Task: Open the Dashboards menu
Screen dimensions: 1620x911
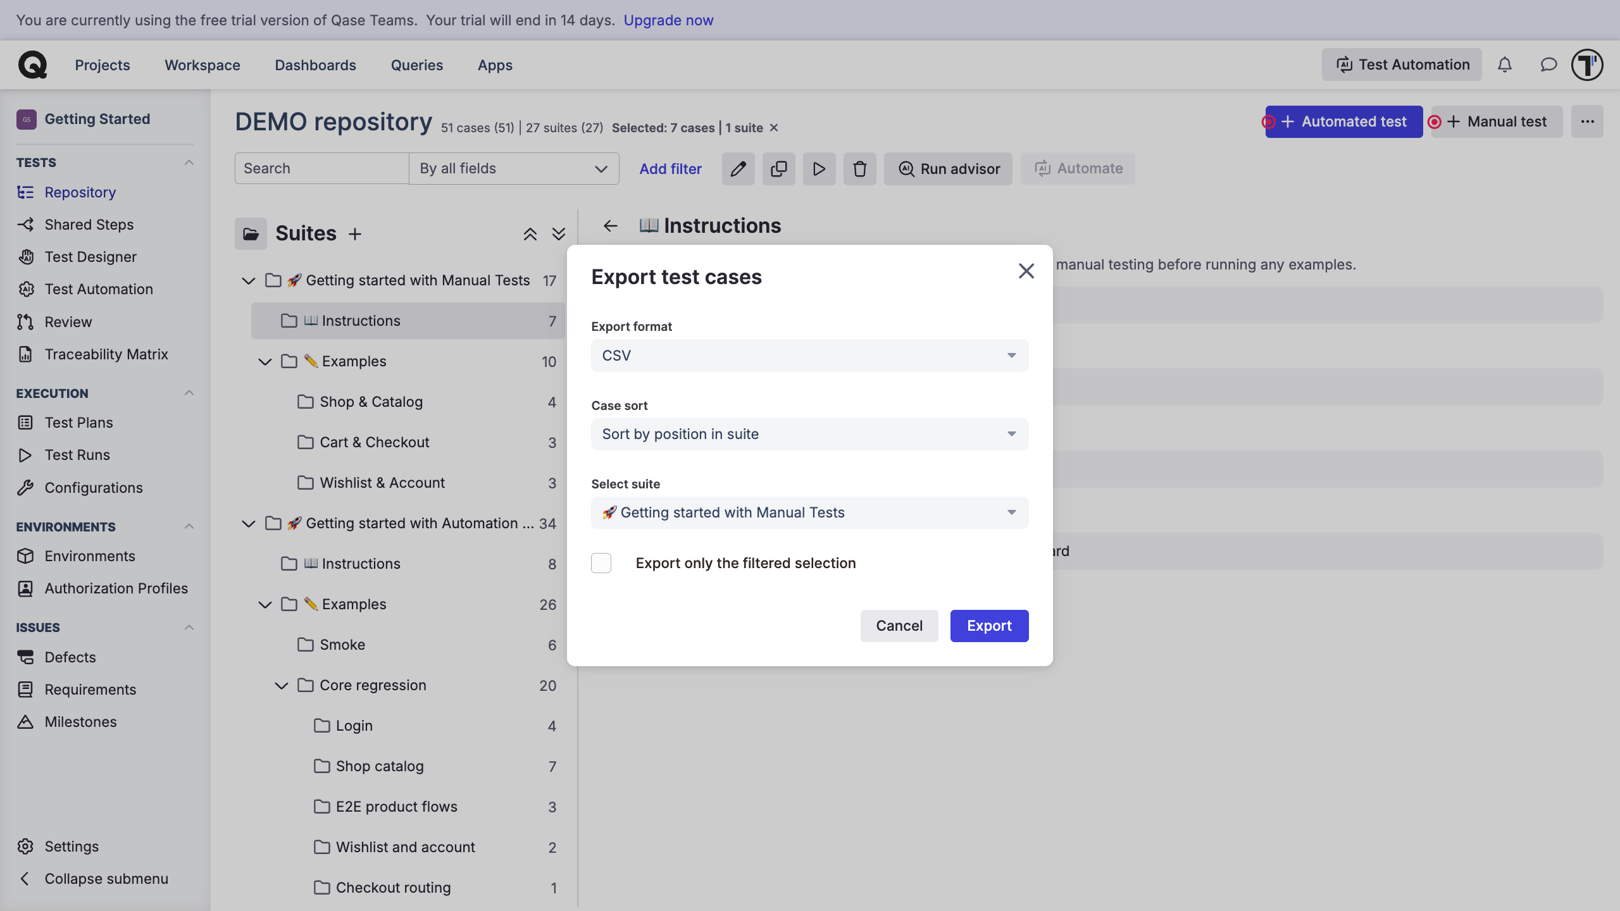Action: [x=315, y=65]
